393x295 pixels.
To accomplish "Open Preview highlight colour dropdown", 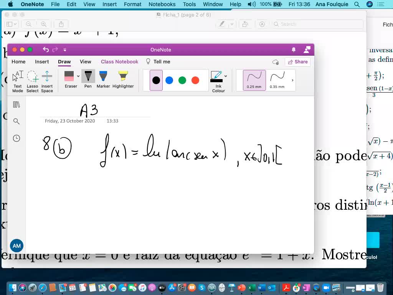I will (x=232, y=24).
